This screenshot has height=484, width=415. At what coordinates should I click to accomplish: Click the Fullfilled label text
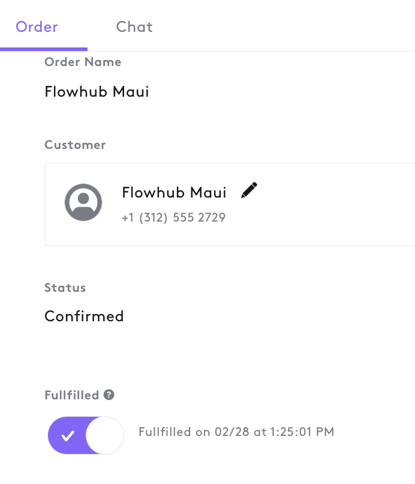point(72,395)
